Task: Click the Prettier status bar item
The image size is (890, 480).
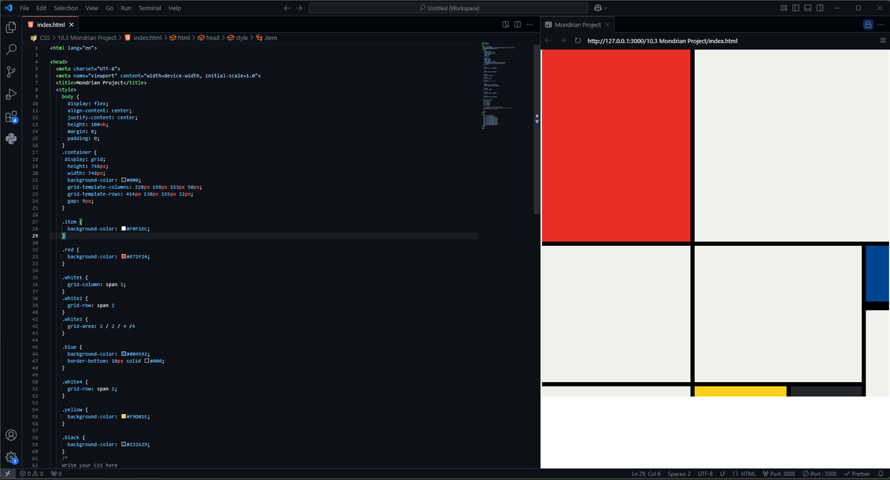Action: [x=857, y=473]
